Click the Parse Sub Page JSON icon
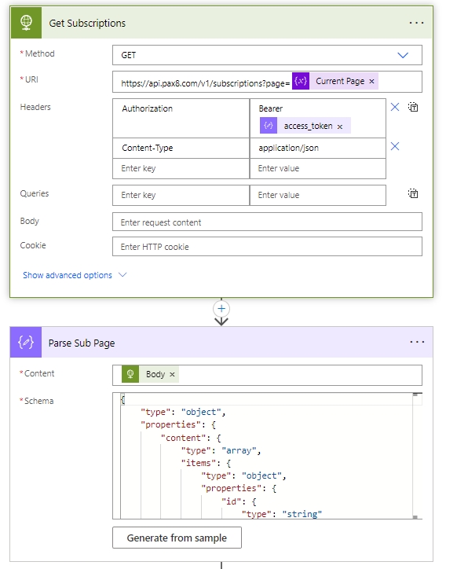This screenshot has width=457, height=569. point(26,342)
